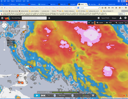Click the WunderMap search field

(x=34, y=18)
